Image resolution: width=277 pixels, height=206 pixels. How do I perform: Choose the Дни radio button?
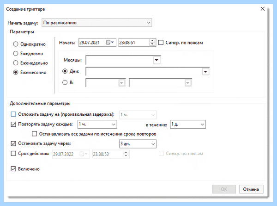coord(65,71)
